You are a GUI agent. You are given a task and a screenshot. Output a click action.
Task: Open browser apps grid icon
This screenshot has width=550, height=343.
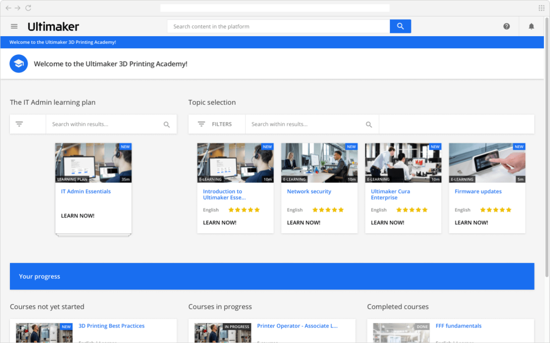click(541, 8)
